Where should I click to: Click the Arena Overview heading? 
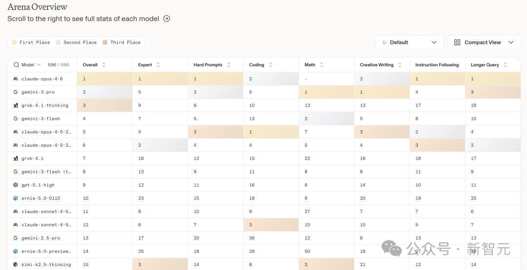[37, 7]
